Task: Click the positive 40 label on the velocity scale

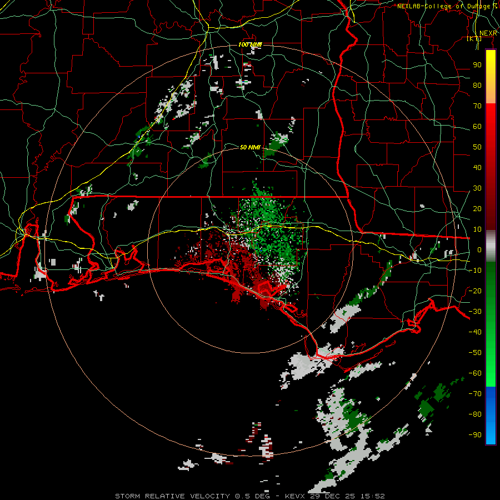Action: [x=477, y=168]
